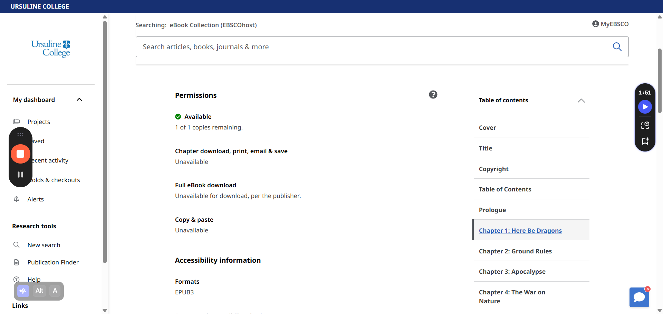The image size is (663, 314).
Task: Click the MyEBSCO account icon
Action: (x=595, y=24)
